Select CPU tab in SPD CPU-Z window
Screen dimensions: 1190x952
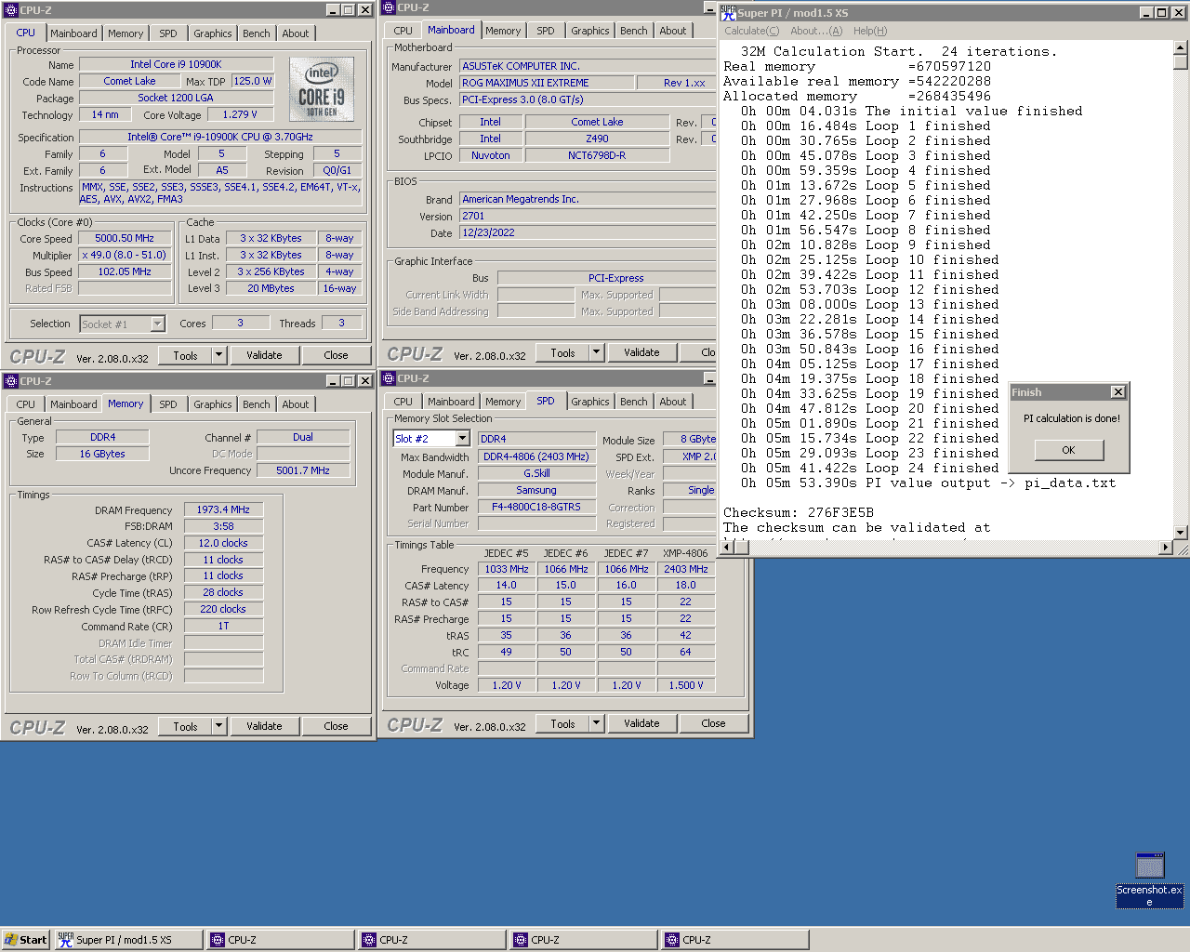[403, 402]
